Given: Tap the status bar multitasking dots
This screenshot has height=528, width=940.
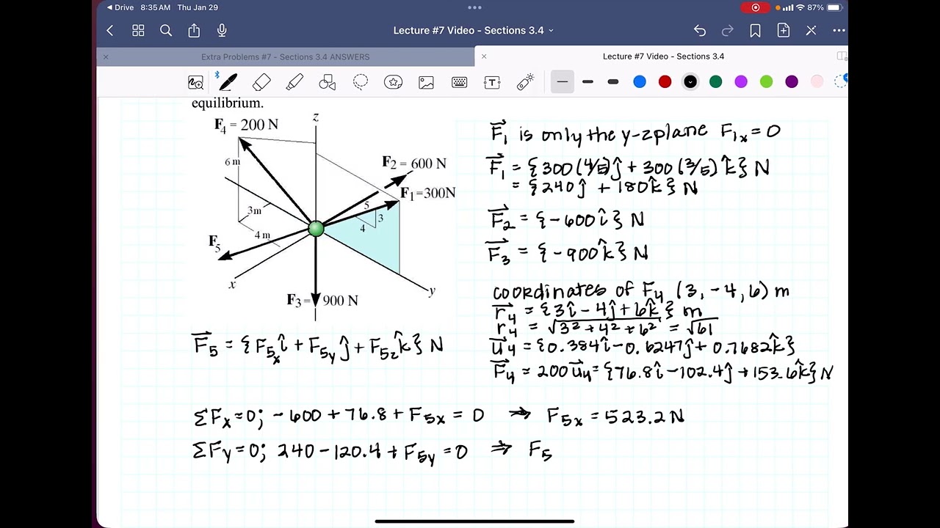Looking at the screenshot, I should coord(474,7).
